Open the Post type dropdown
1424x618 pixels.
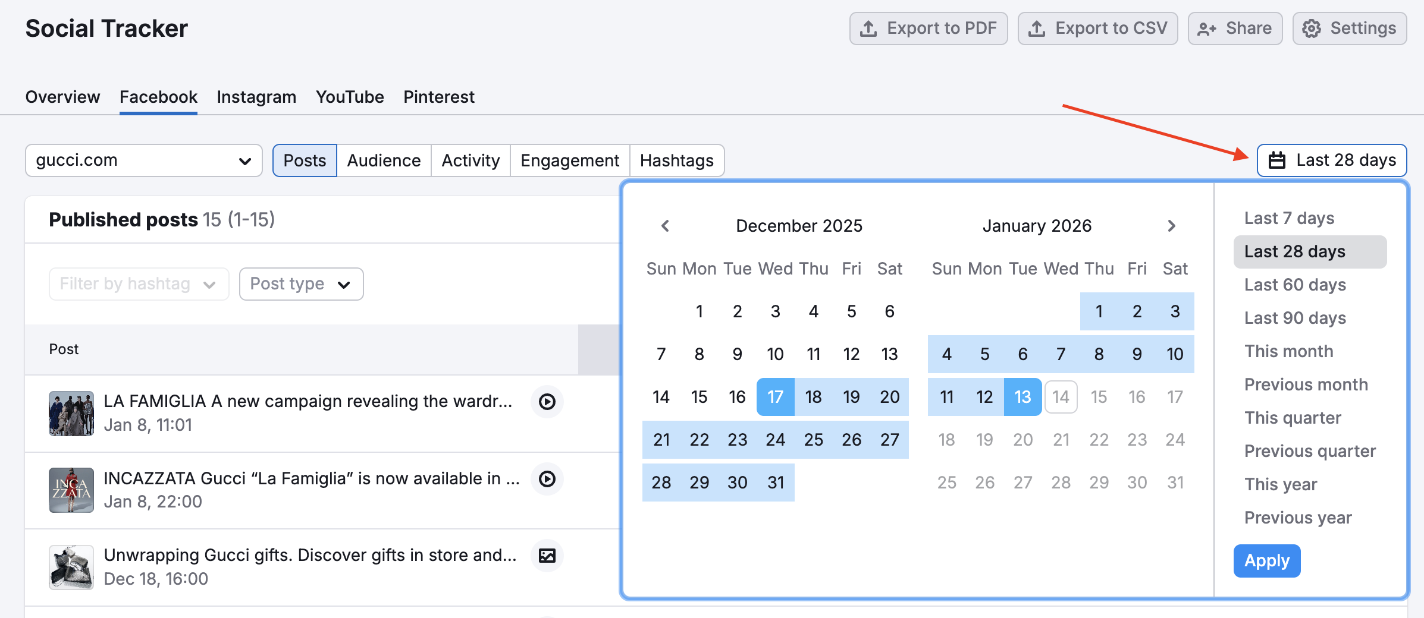[300, 283]
